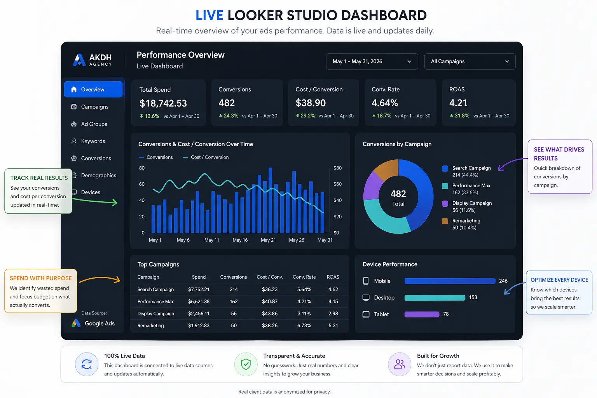
Task: Click the Tablet device icon
Action: (366, 314)
